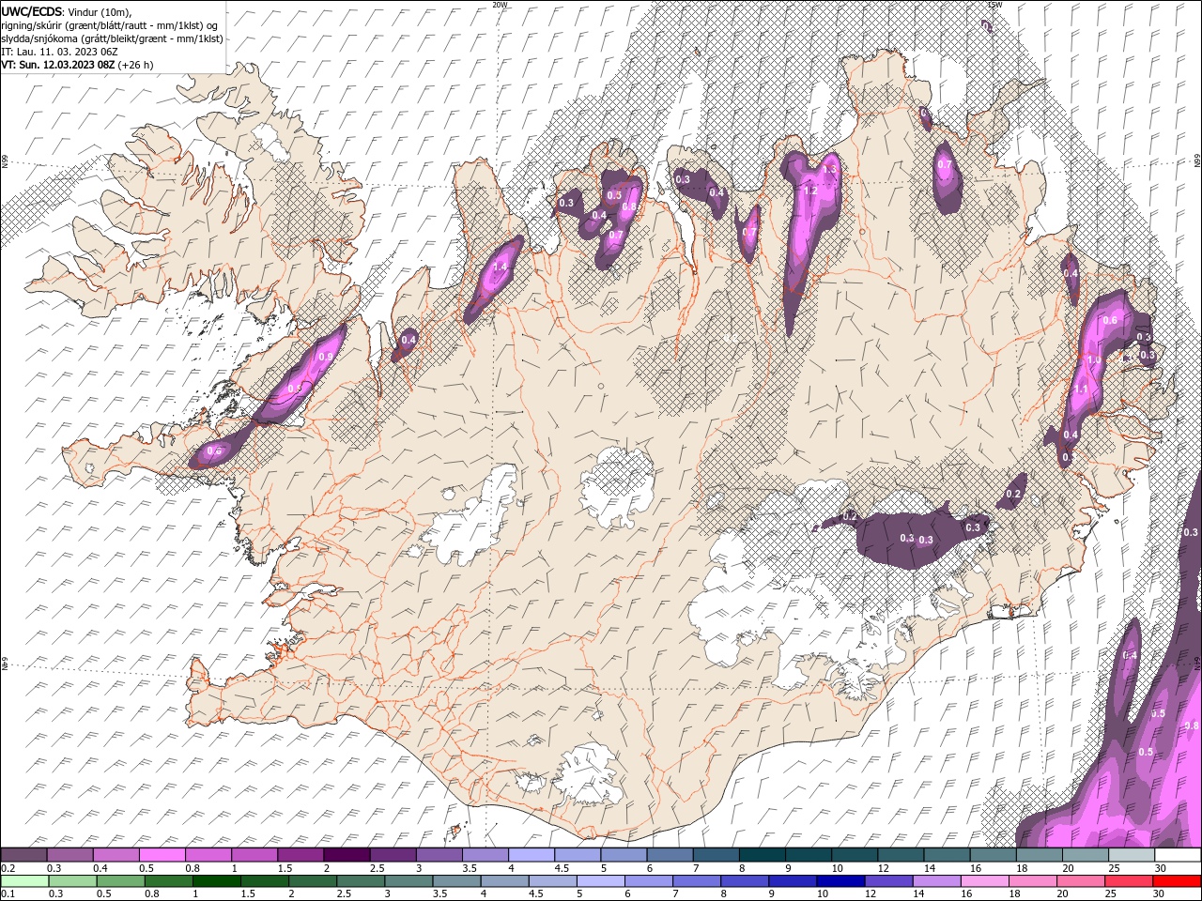Screen dimensions: 1202x901
Task: Select the "15W" longitude label at top edge
Action: [994, 5]
